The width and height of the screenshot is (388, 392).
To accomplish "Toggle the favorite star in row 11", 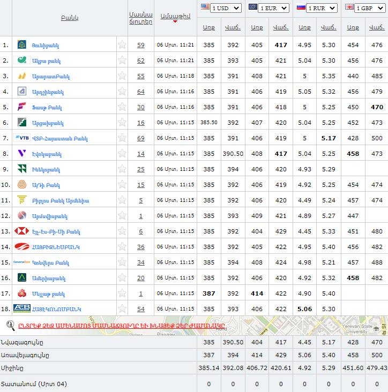I will pos(122,200).
